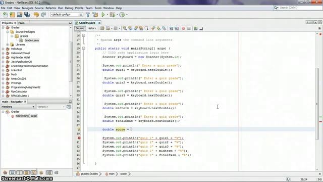Screen dimensions: 323x182
Task: Toggle Show Static Members filter in Navigator
Action: point(19,172)
